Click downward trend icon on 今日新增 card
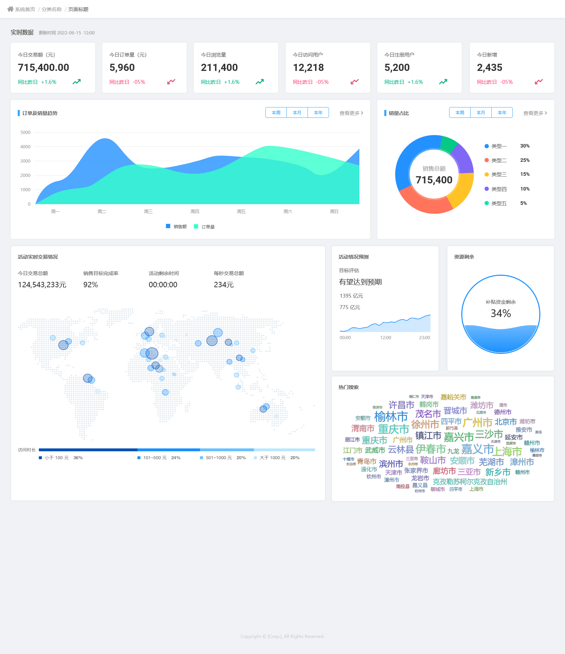Image resolution: width=565 pixels, height=654 pixels. coord(539,82)
